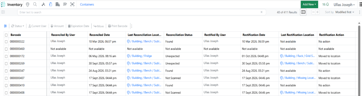Toggle the side panel icon beside search

click(3, 12)
